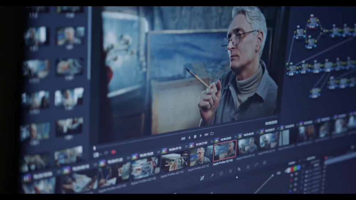356x200 pixels.
Task: Enable the white luminance curve button
Action: pyautogui.click(x=289, y=170)
